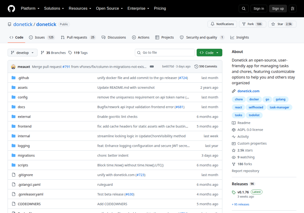Fork the repository with Fork button
The width and height of the screenshot is (304, 213).
(252, 24)
